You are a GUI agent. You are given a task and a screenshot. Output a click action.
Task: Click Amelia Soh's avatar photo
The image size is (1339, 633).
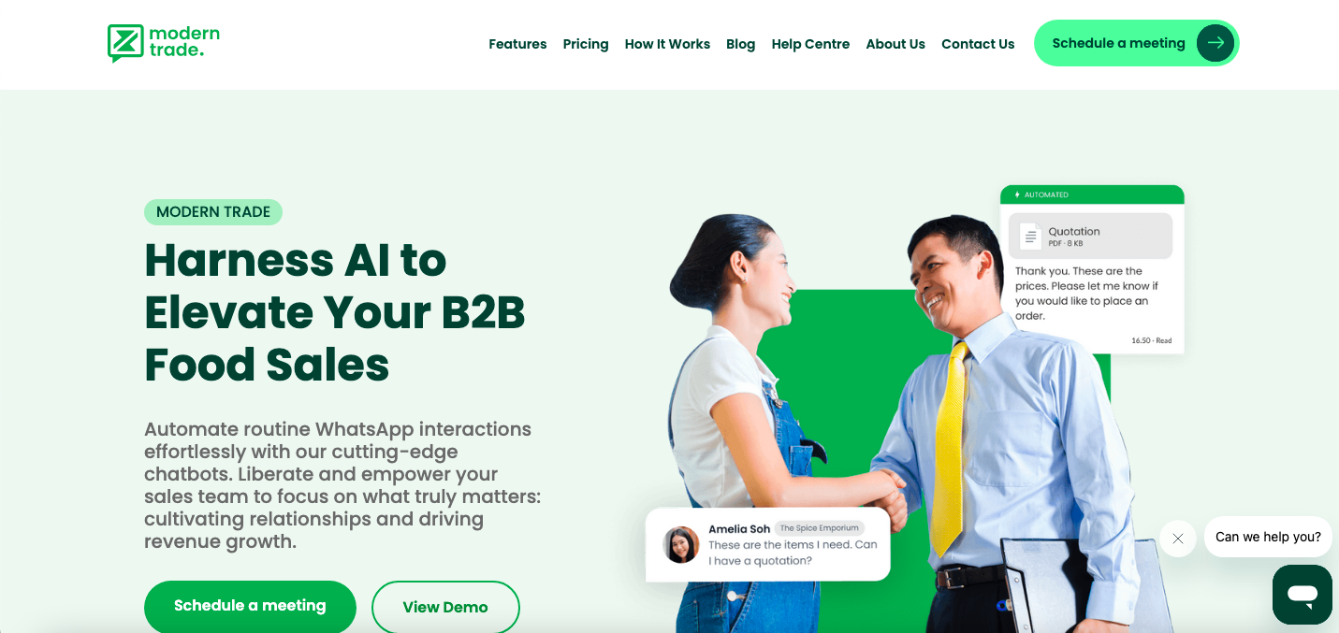(x=681, y=545)
